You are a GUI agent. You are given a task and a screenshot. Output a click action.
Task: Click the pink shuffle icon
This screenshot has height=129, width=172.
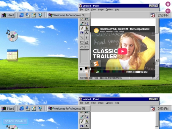point(168,11)
